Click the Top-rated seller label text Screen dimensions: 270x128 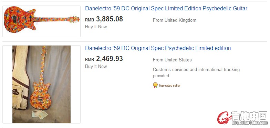[169, 86]
